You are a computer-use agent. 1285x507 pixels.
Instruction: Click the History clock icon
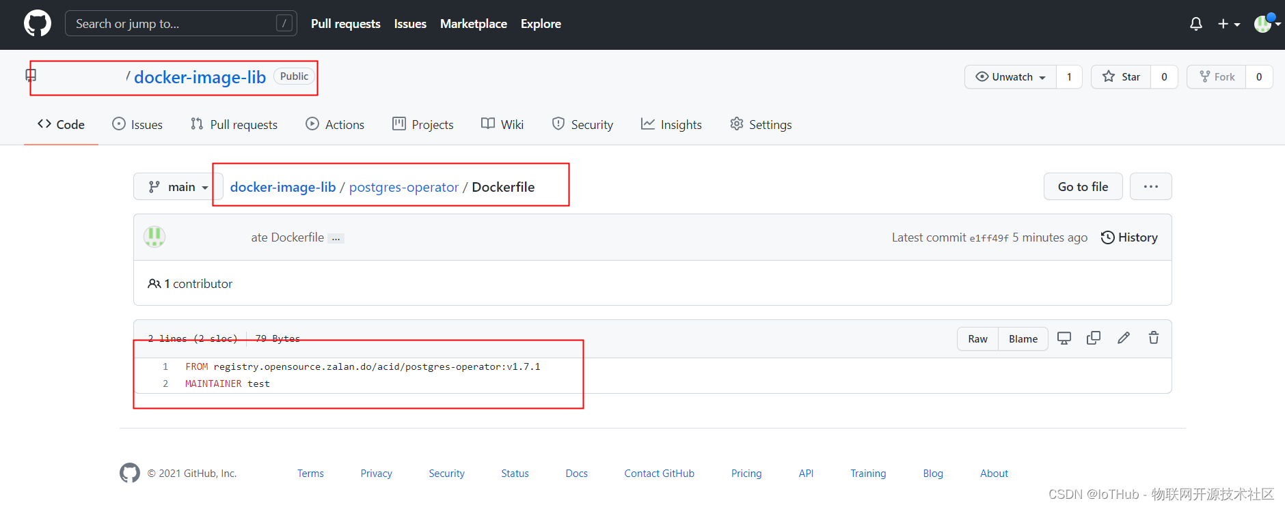tap(1107, 237)
